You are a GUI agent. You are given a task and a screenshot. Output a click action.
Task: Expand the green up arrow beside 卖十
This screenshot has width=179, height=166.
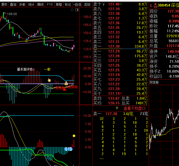(121, 4)
